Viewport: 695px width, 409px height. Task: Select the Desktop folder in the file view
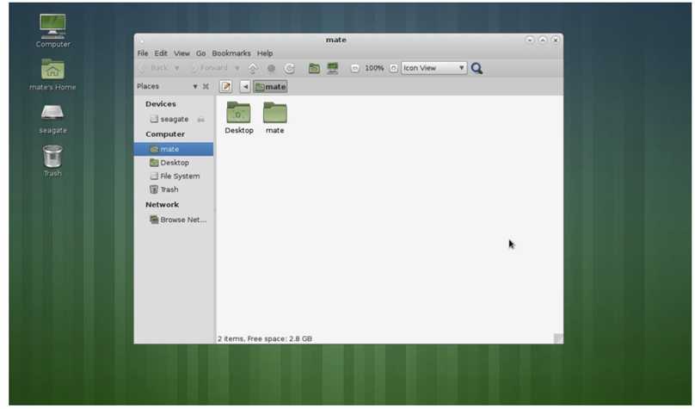pos(239,118)
